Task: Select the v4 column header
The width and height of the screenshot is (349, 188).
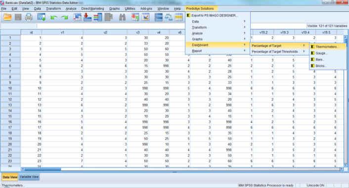Action: [x=159, y=33]
